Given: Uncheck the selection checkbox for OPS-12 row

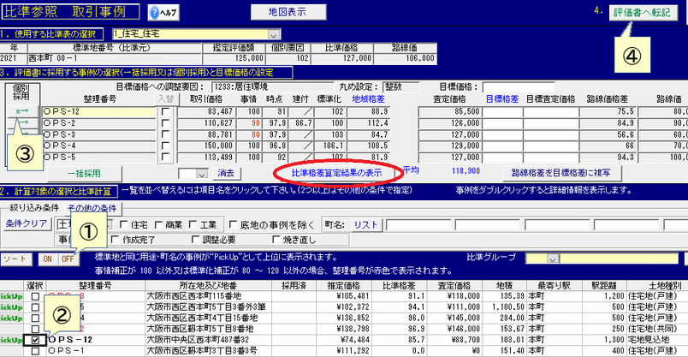Looking at the screenshot, I should click(34, 341).
